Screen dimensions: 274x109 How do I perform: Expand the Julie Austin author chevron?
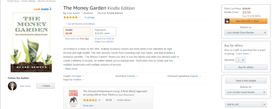(82, 13)
